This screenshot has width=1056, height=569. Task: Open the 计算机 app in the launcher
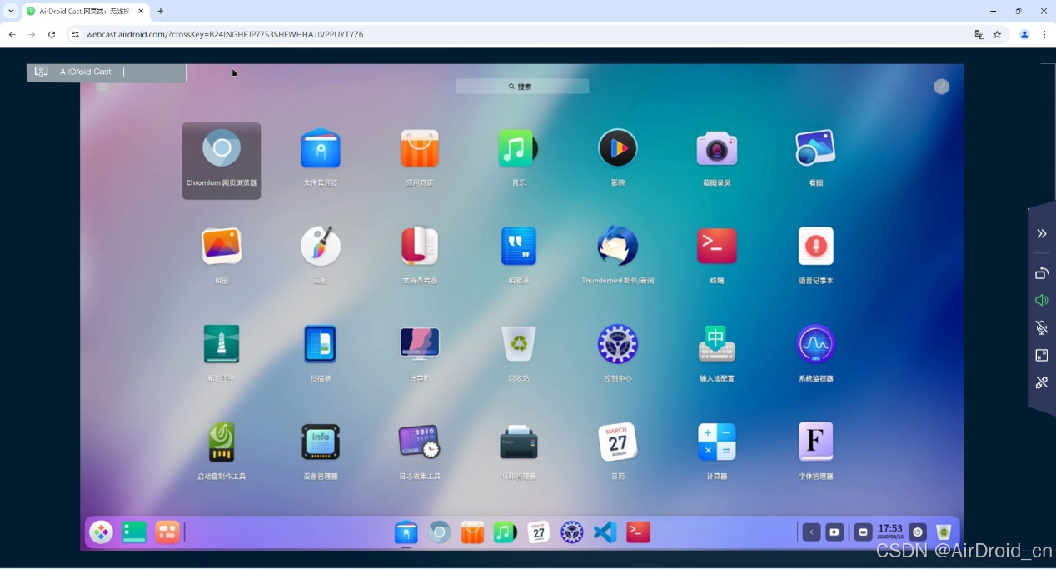click(x=419, y=344)
